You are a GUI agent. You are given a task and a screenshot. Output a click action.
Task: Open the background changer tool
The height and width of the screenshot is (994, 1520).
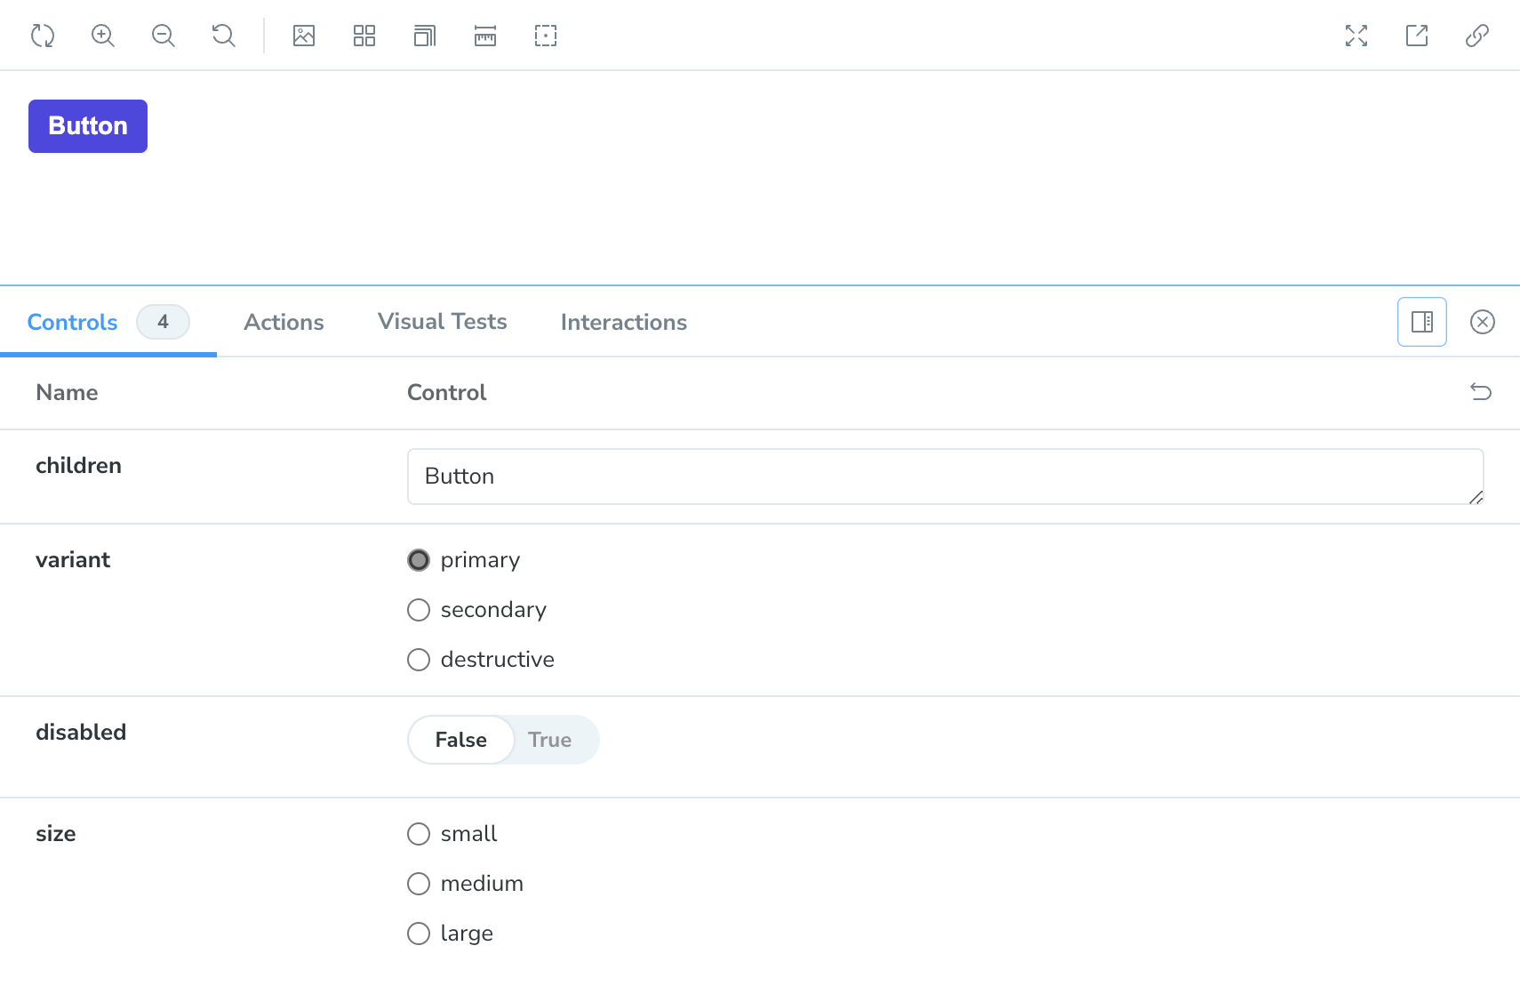304,36
